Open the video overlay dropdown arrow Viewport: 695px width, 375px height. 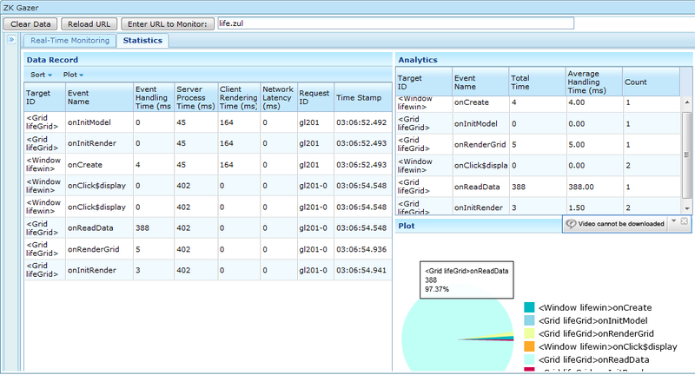point(672,223)
